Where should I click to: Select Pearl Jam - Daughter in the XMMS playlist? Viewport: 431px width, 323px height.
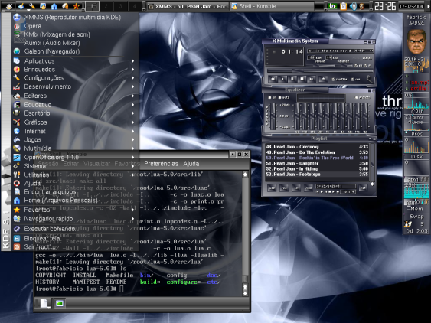pos(317,163)
